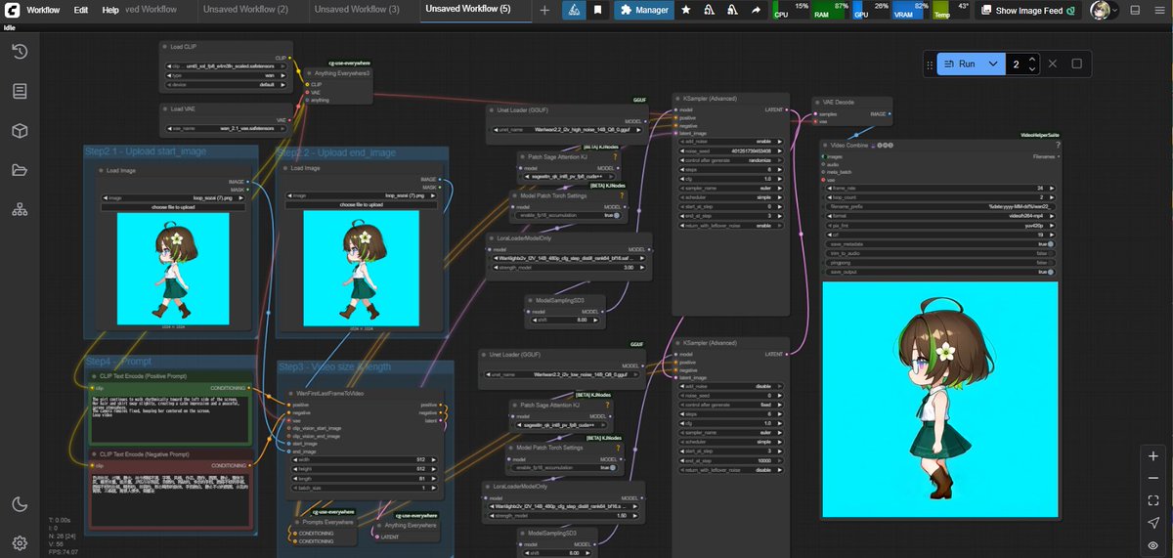Screen dimensions: 1173x558
Task: Open control after generate combo in upper KSampler
Action: click(x=730, y=159)
